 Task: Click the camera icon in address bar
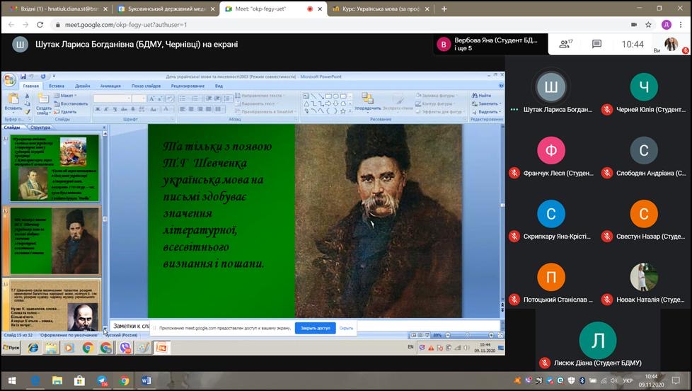pyautogui.click(x=634, y=25)
